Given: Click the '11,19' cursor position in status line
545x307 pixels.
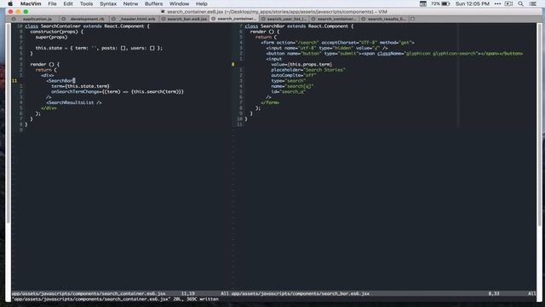Looking at the screenshot, I should [x=187, y=293].
